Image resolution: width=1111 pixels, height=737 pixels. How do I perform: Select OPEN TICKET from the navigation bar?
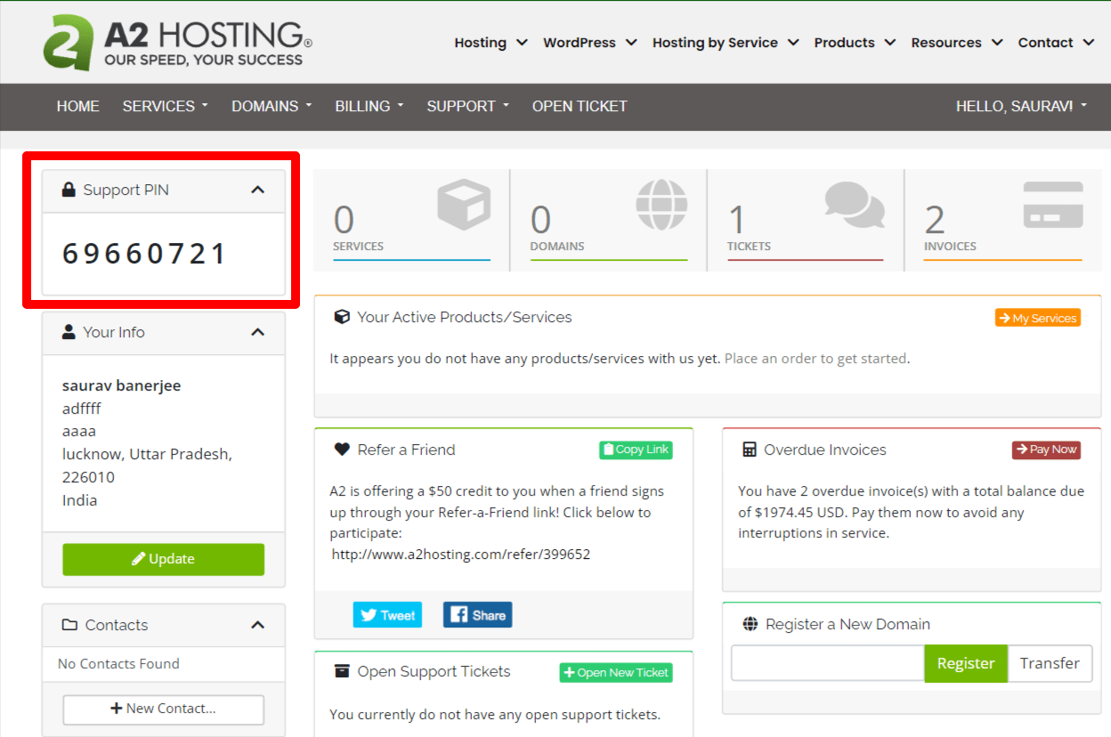580,106
